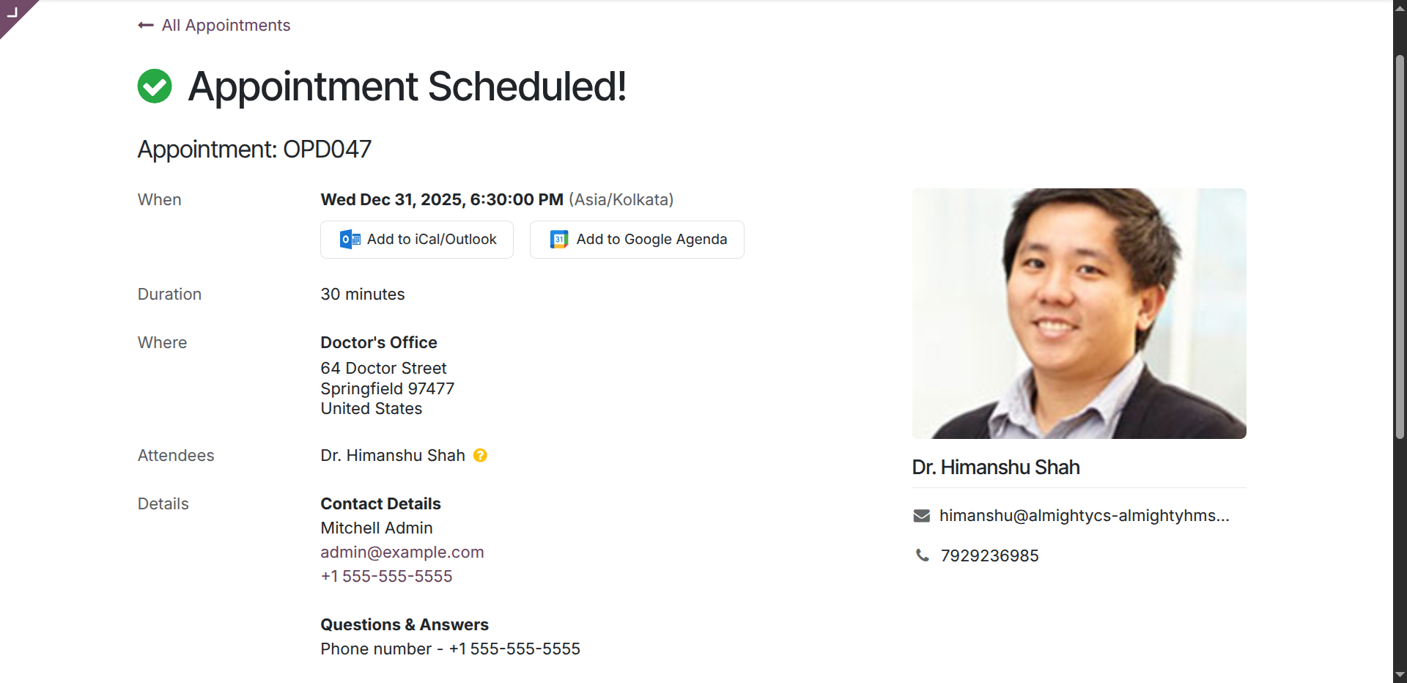Click the yellow question mark attendee status icon

pos(480,455)
